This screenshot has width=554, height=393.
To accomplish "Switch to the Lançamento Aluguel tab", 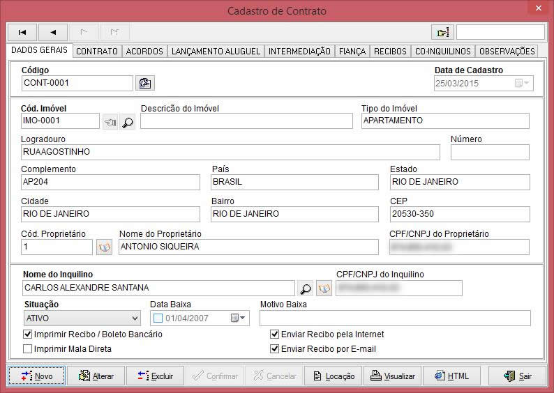I will 216,52.
